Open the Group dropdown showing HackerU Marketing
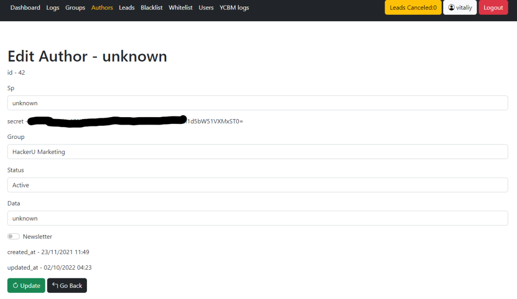The width and height of the screenshot is (517, 299). click(257, 152)
